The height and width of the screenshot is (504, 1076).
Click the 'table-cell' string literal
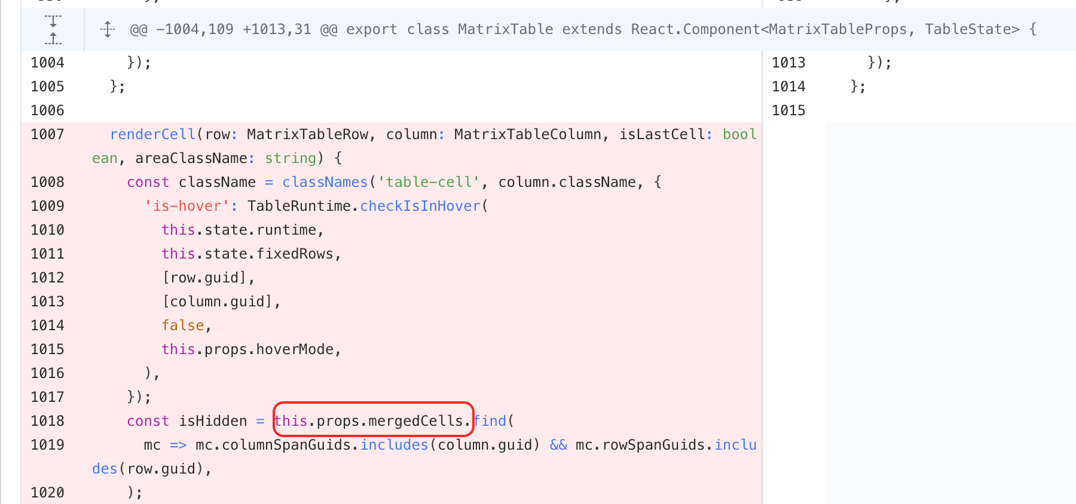click(x=429, y=182)
